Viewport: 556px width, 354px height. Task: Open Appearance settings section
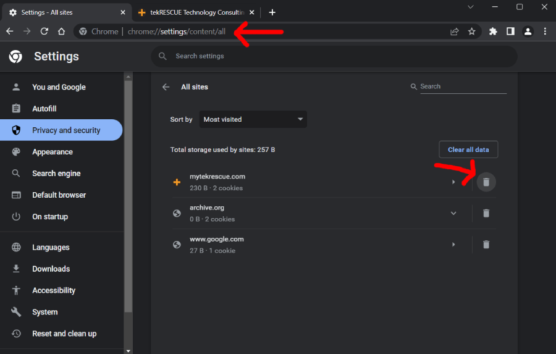pyautogui.click(x=61, y=152)
